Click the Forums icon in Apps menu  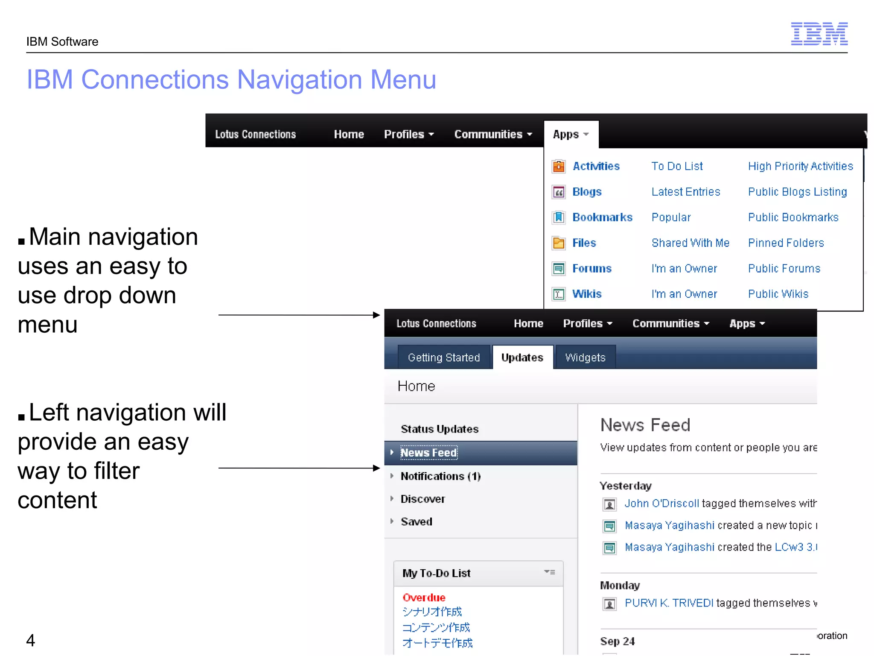point(559,269)
